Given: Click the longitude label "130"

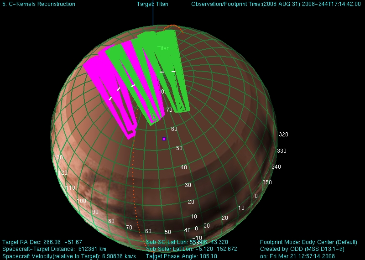Looking at the screenshot, I should coord(58,157).
